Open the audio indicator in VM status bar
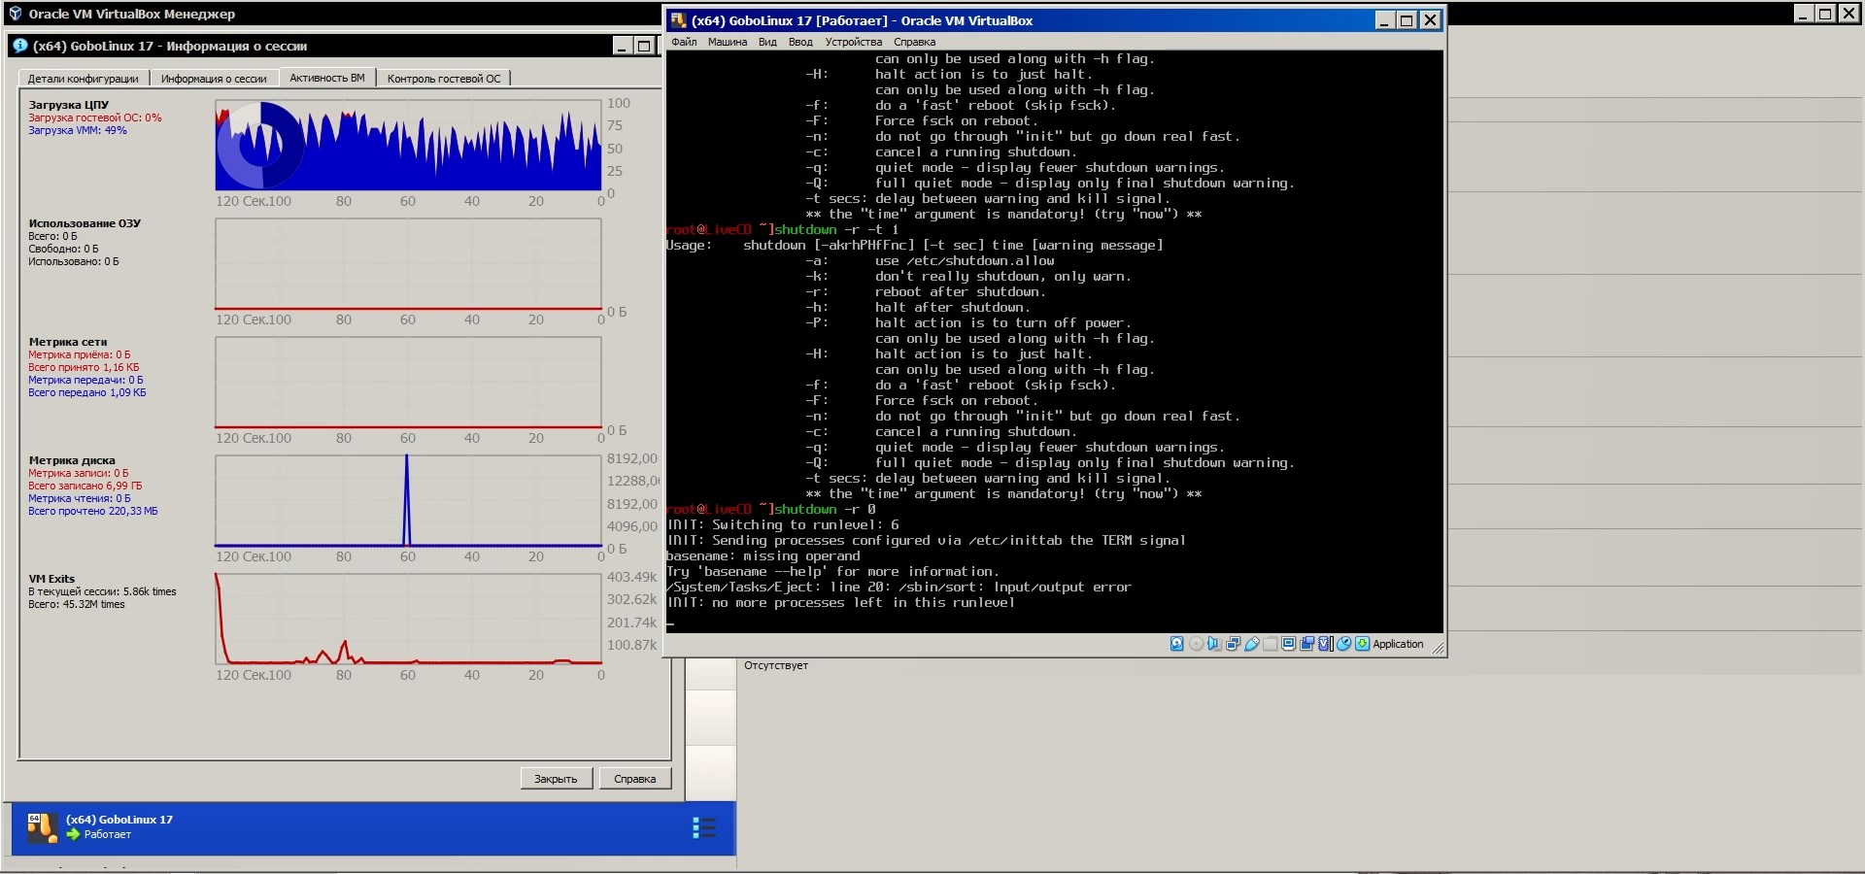 click(1214, 644)
